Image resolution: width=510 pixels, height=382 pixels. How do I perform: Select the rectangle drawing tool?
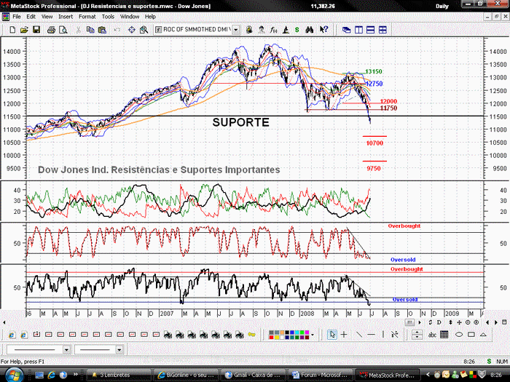[x=471, y=334]
